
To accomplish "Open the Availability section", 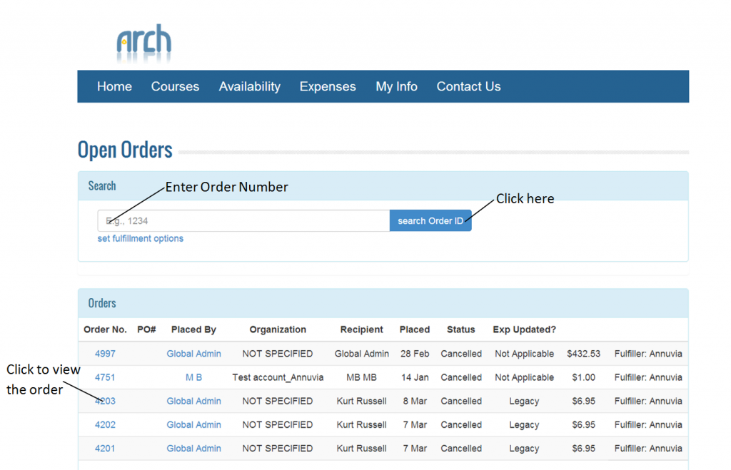I will pyautogui.click(x=249, y=86).
